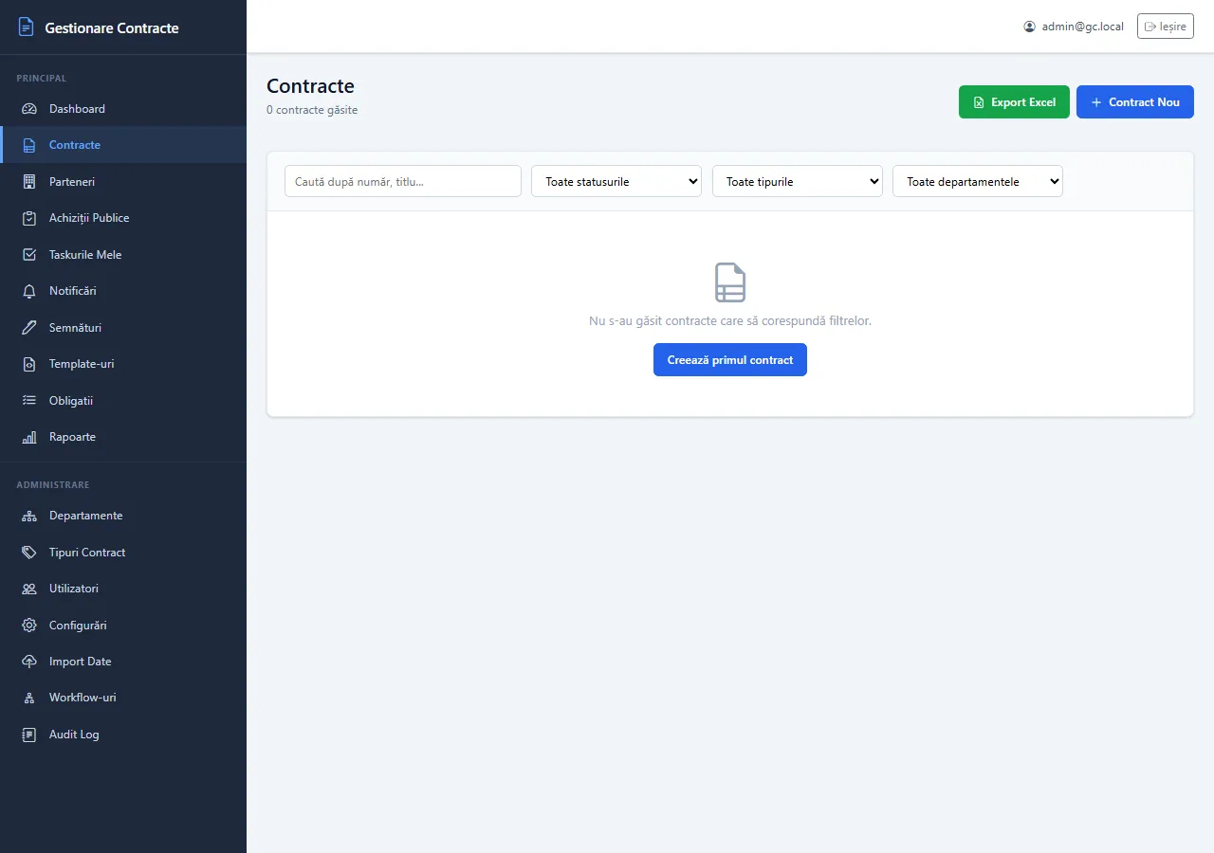The height and width of the screenshot is (853, 1214).
Task: Open the Rapoarte menu entry
Action: point(123,437)
